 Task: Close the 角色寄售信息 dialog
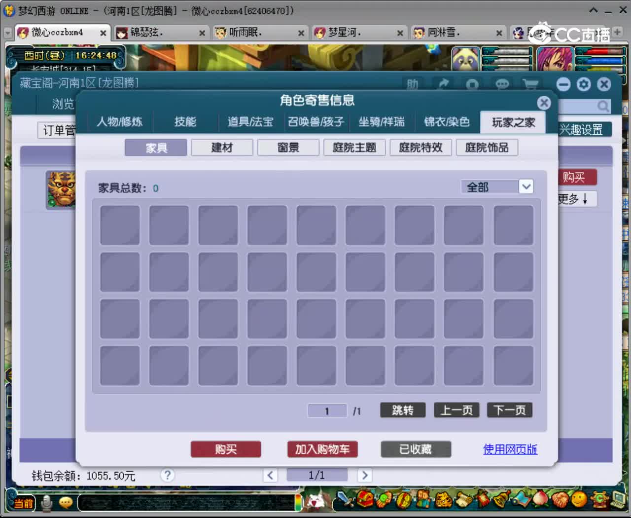544,103
